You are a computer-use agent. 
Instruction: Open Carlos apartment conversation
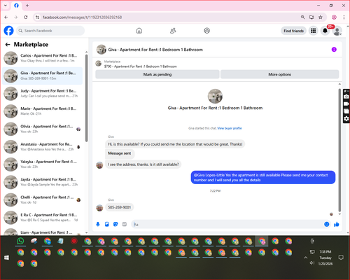[x=42, y=58]
